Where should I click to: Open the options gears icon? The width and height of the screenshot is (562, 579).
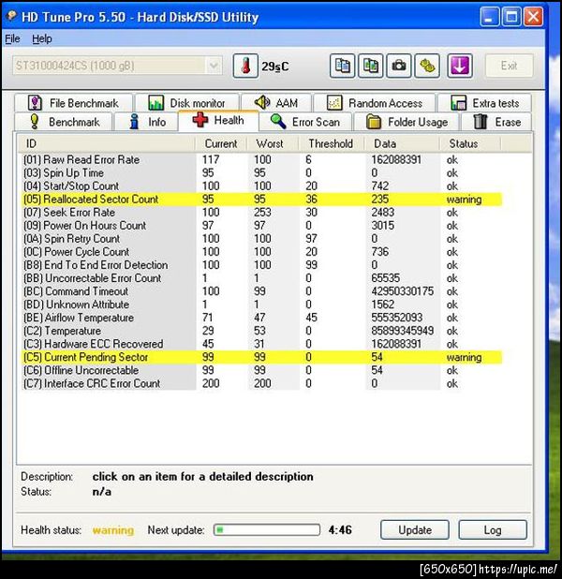(x=427, y=67)
